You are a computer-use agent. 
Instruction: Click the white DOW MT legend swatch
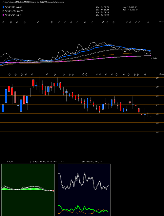click(x=3, y=11)
